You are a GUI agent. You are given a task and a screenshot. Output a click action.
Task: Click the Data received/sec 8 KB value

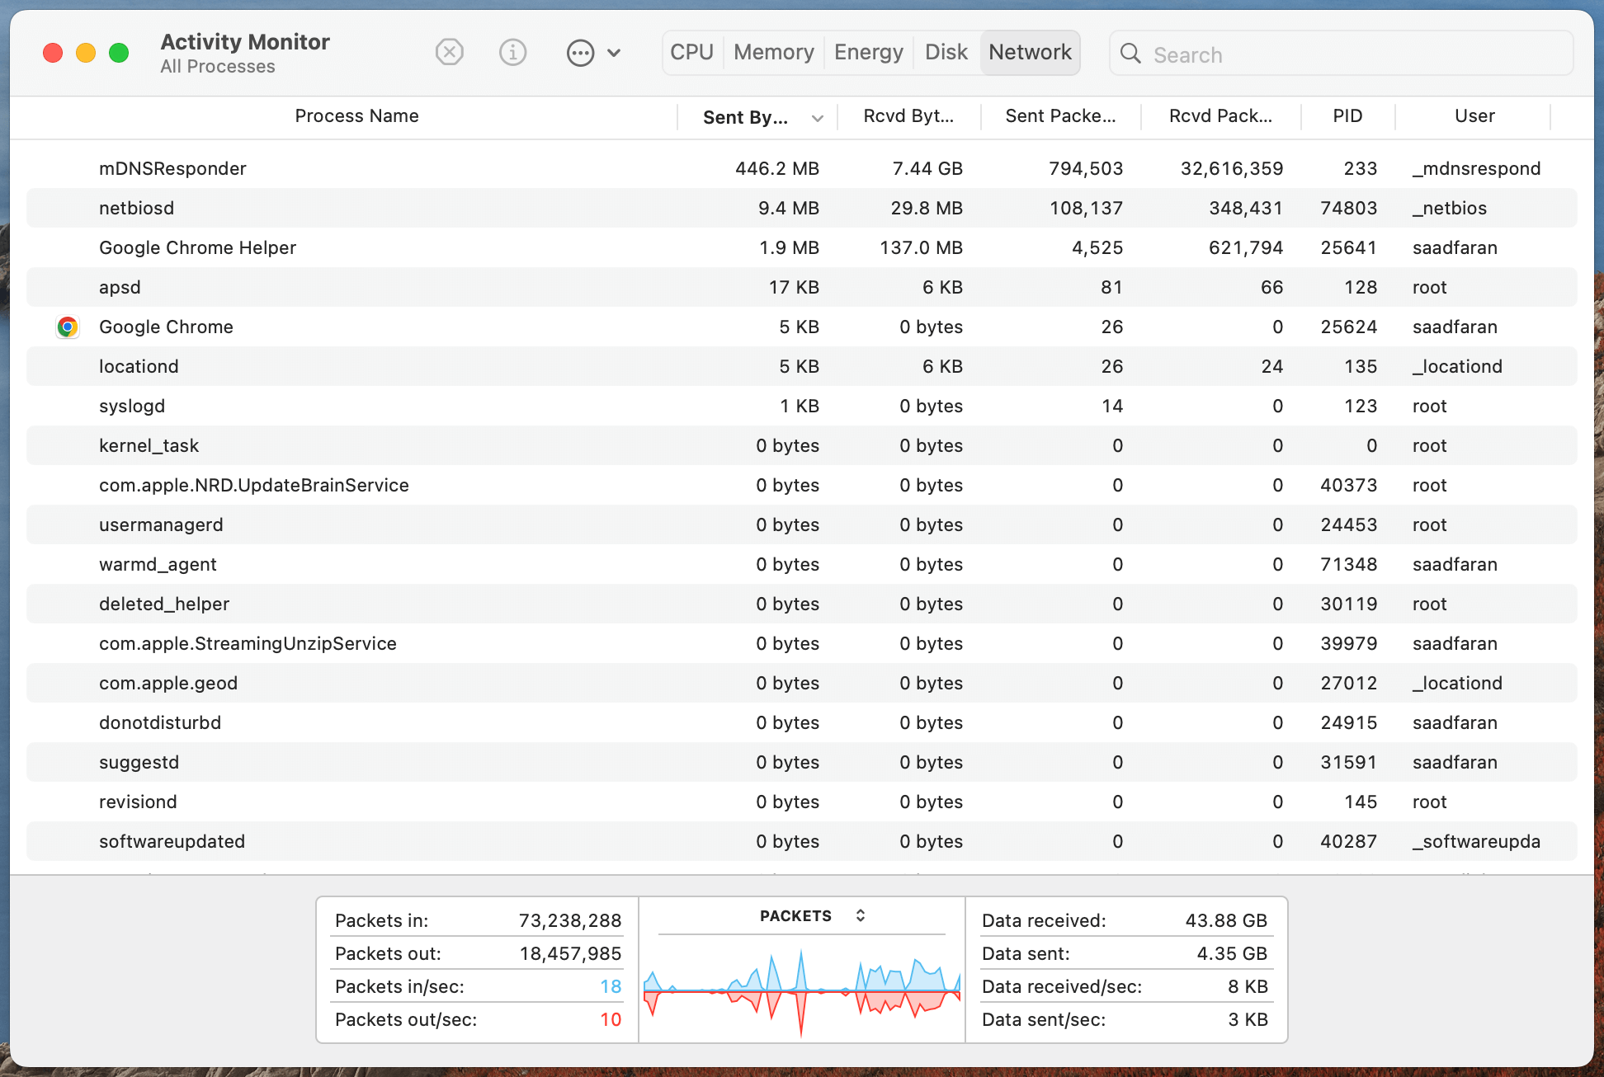tap(1248, 986)
